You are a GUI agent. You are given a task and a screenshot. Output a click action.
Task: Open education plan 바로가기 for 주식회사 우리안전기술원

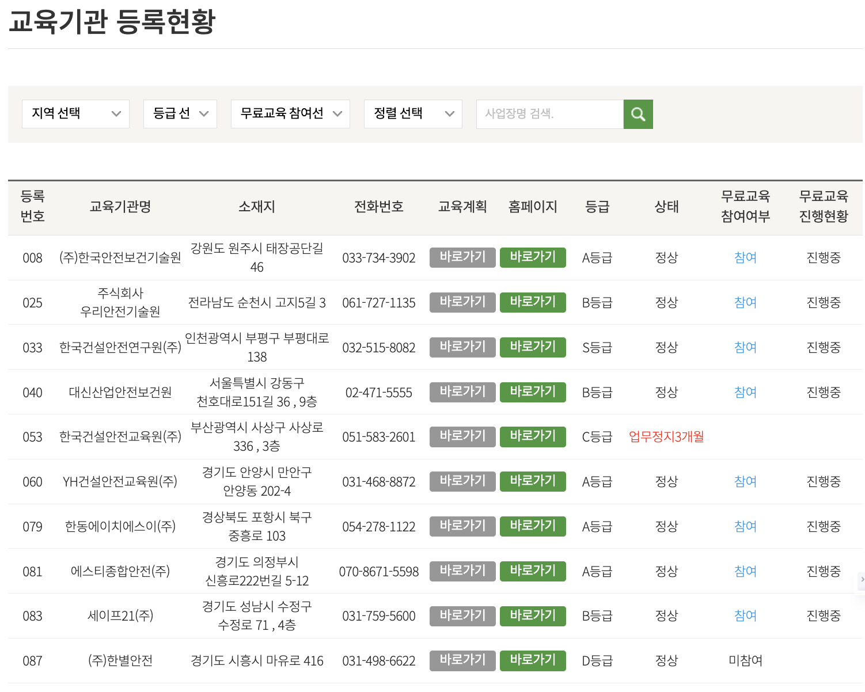tap(462, 302)
